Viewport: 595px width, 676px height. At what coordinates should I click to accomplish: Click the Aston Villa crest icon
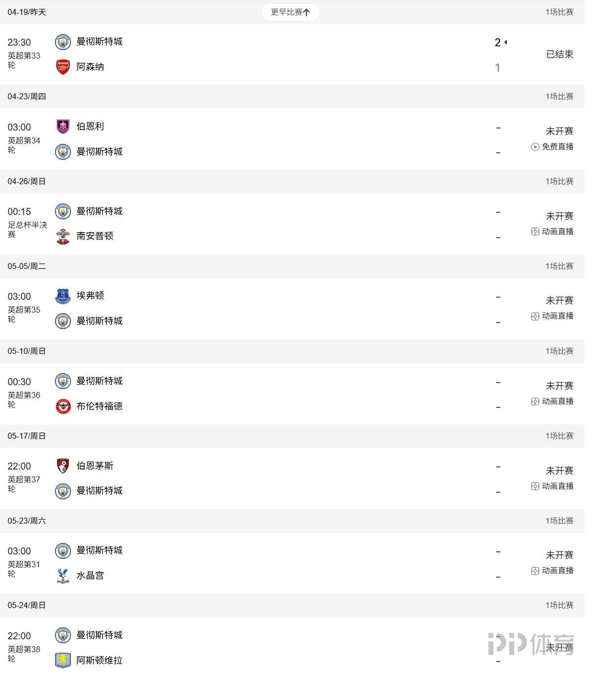(63, 660)
